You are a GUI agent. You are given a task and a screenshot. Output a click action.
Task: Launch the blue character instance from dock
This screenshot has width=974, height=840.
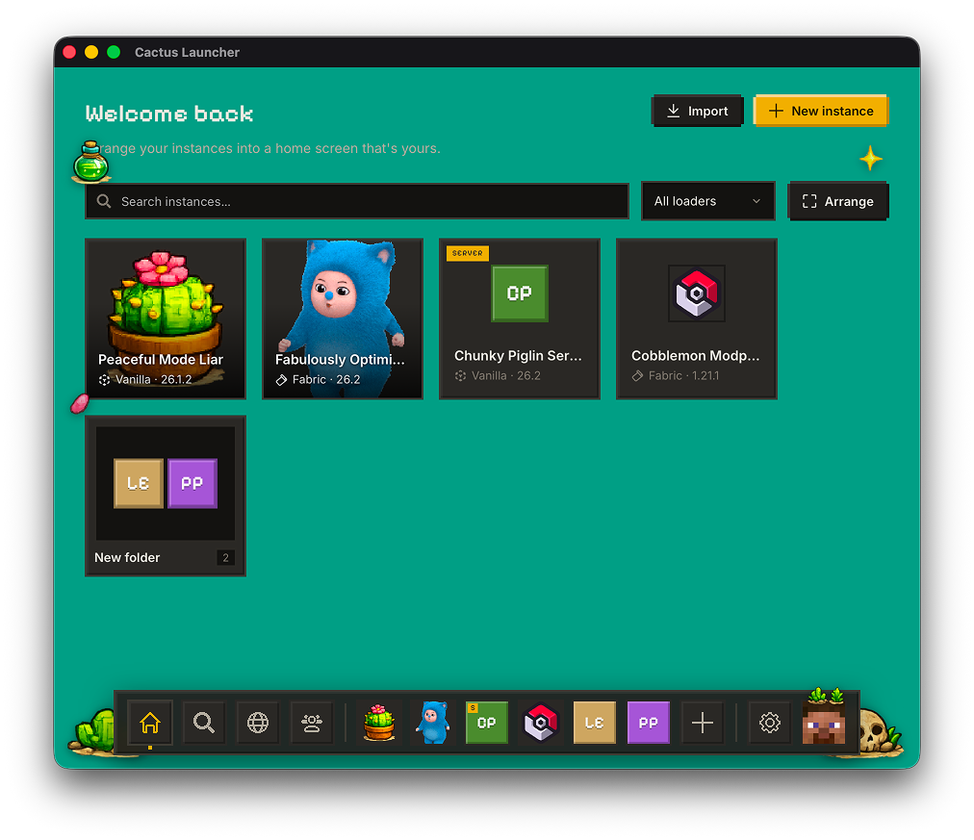(433, 723)
